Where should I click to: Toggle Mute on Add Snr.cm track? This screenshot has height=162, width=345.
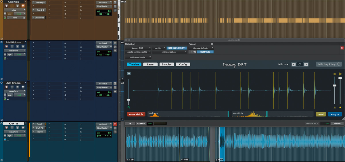point(23,87)
